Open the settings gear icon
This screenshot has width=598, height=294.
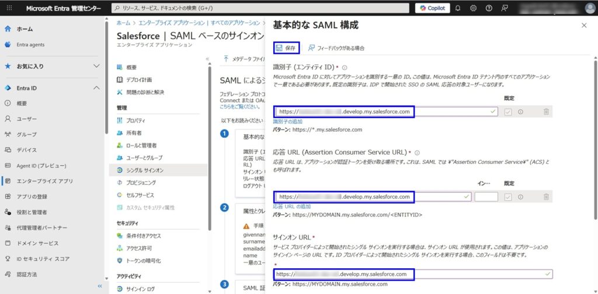click(x=473, y=8)
